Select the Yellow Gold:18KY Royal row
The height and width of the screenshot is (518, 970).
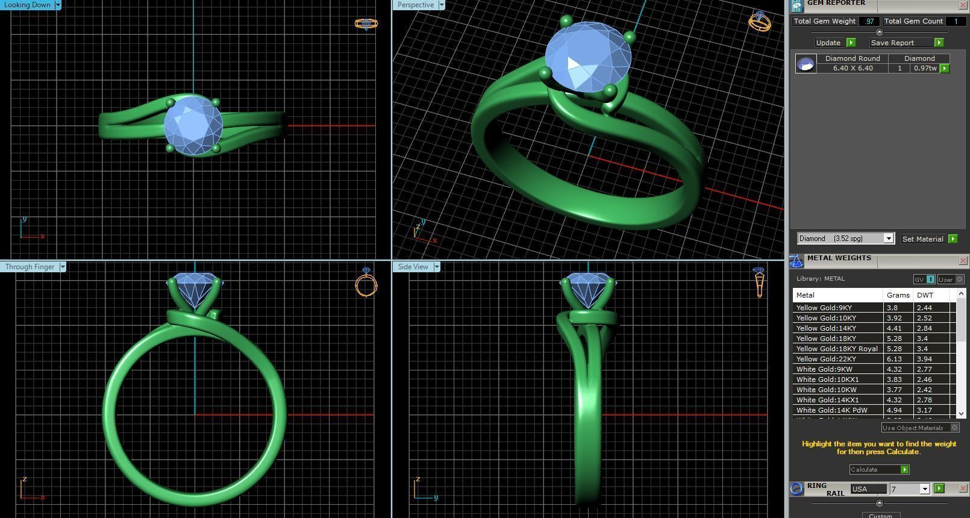[x=874, y=349]
